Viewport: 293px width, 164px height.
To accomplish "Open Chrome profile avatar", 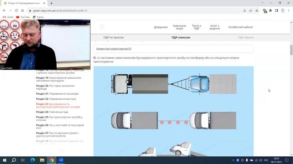I will 283,10.
